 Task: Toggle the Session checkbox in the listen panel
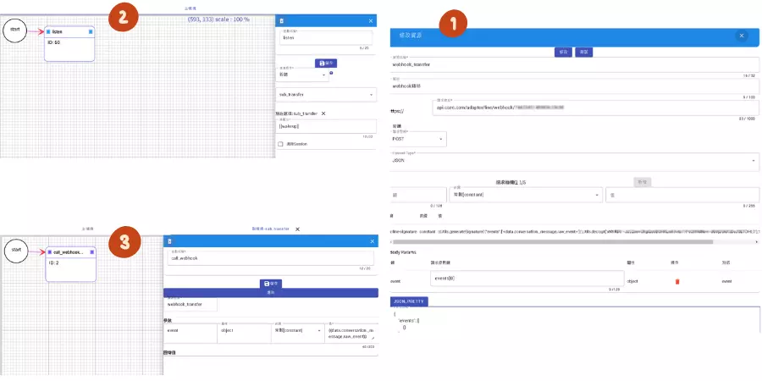280,144
